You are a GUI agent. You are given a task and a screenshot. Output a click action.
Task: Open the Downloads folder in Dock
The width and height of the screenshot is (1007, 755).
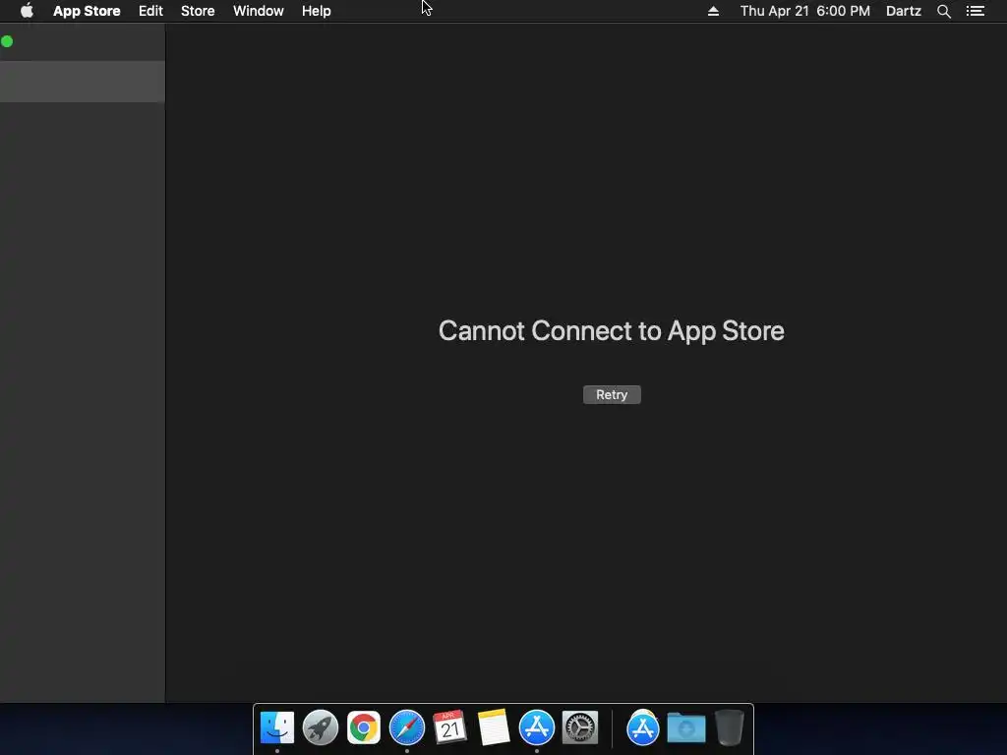pos(685,727)
